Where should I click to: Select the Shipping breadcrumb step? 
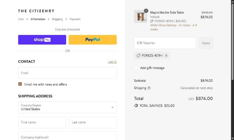(x=57, y=19)
